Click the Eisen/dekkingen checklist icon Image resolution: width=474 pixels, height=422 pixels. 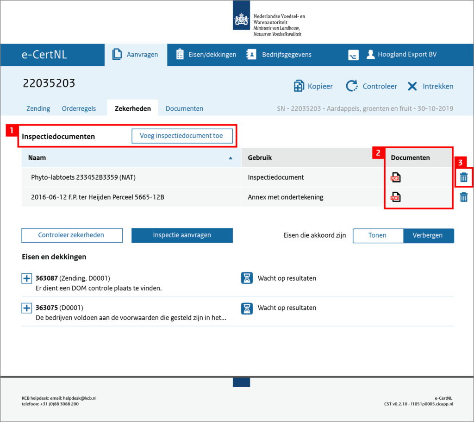coord(180,54)
